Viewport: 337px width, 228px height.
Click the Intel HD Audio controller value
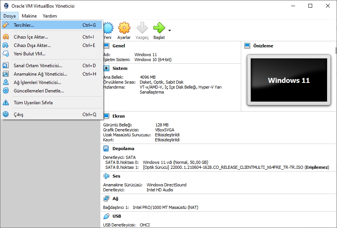click(x=160, y=190)
